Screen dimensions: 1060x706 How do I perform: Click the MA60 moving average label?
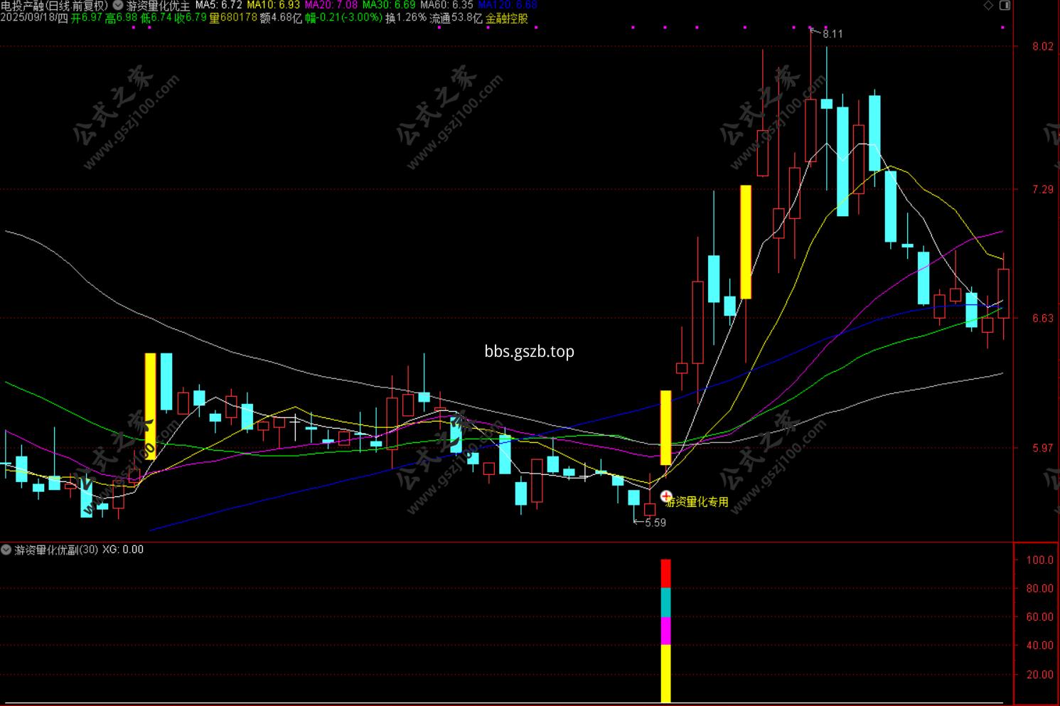pos(446,6)
